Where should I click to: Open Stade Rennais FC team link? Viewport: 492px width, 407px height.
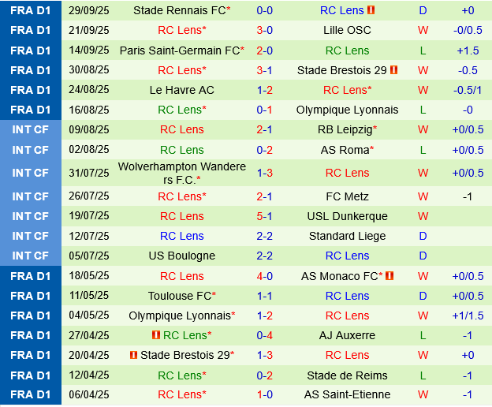click(180, 10)
